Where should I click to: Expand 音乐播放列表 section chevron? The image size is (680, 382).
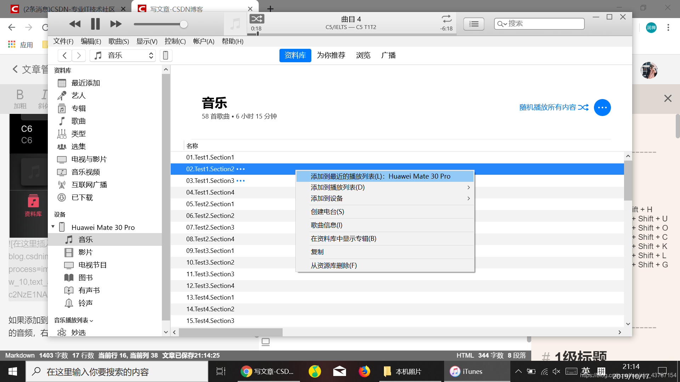tap(91, 321)
